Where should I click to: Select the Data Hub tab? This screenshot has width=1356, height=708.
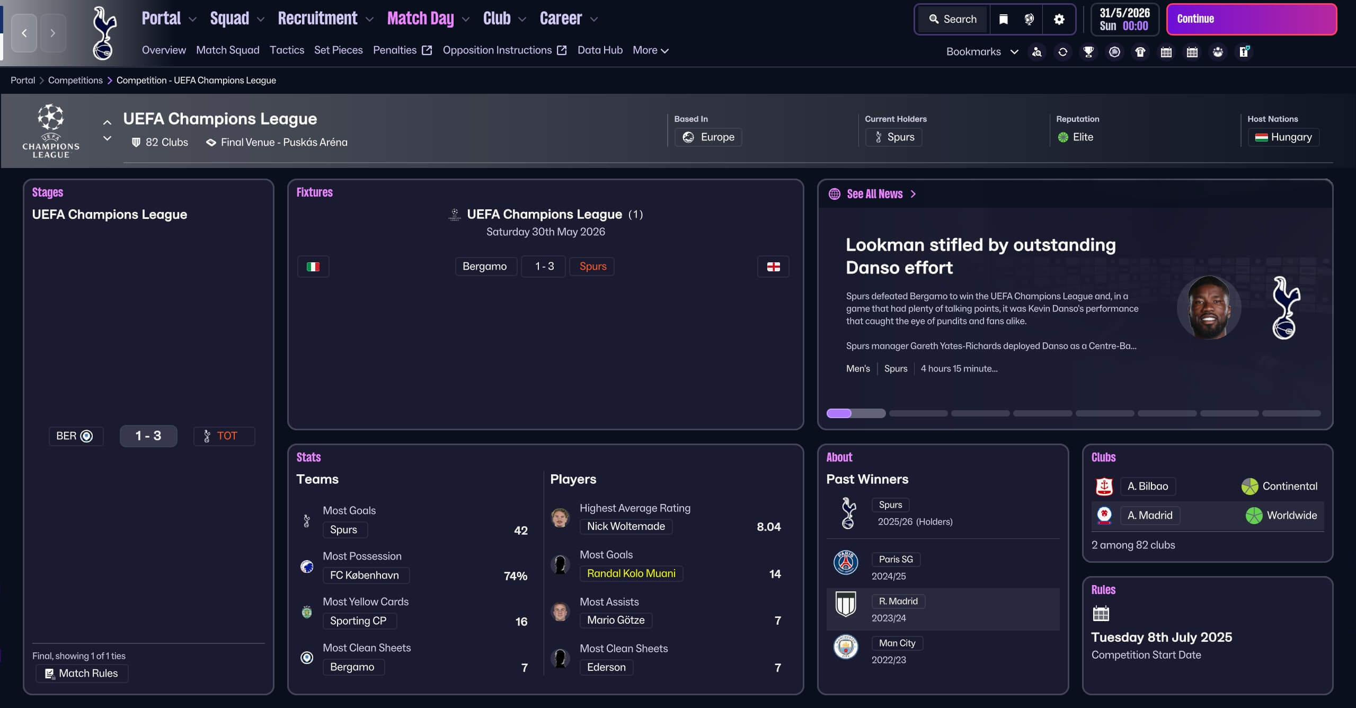[600, 50]
